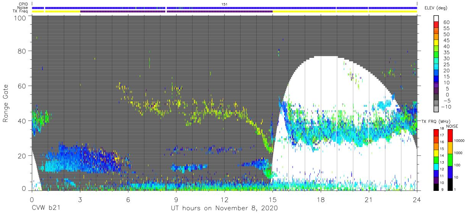
Task: Click the 15 tick on UT hours axis
Action: (273, 199)
